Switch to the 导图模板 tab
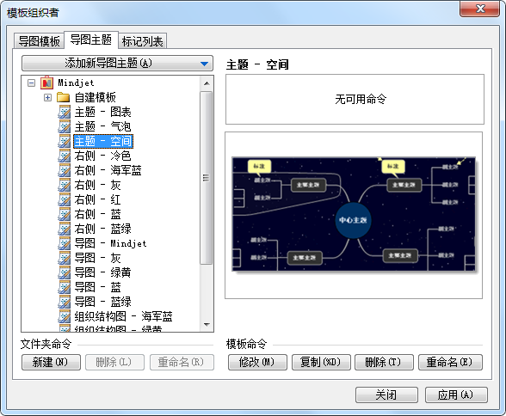This screenshot has width=506, height=416. 39,41
